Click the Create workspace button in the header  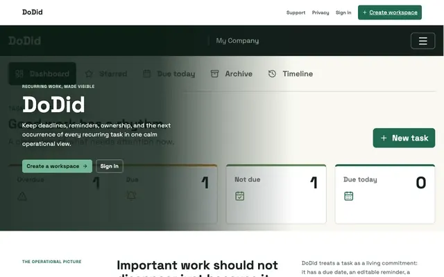(390, 12)
